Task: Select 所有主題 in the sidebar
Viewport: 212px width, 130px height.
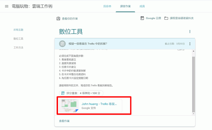Action: (x=19, y=30)
